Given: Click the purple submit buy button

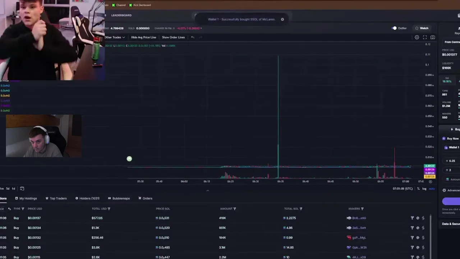Looking at the screenshot, I should pos(451,201).
